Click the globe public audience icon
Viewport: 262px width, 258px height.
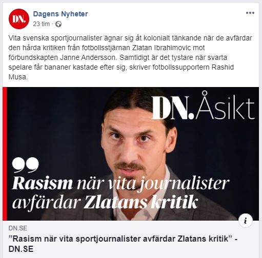[x=58, y=24]
